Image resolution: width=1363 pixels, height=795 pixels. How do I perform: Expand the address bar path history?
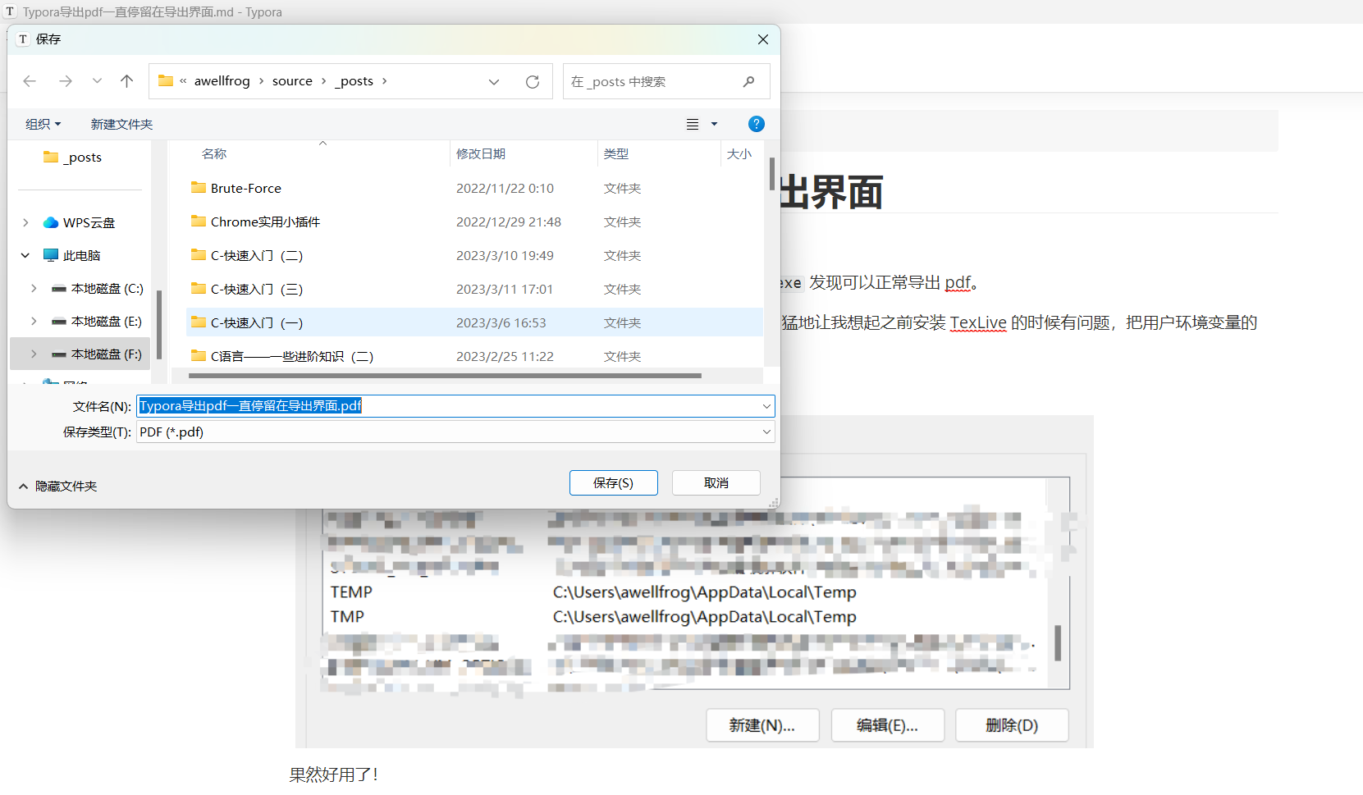[x=494, y=82]
